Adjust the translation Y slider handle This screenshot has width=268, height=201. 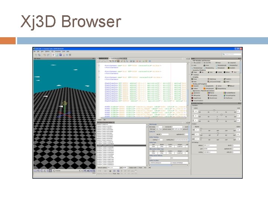click(221, 115)
